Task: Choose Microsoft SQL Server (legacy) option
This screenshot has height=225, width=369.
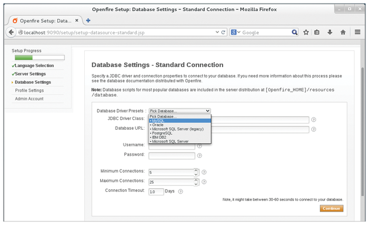Action: (180, 129)
